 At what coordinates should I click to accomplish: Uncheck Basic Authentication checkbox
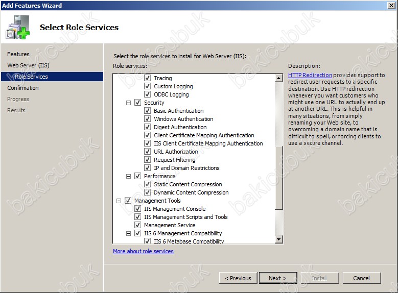point(147,111)
